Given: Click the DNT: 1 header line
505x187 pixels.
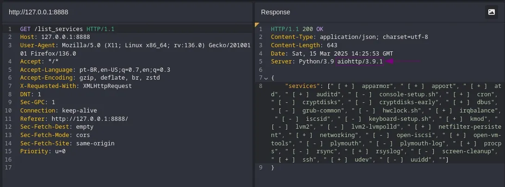Looking at the screenshot, I should 30,94.
